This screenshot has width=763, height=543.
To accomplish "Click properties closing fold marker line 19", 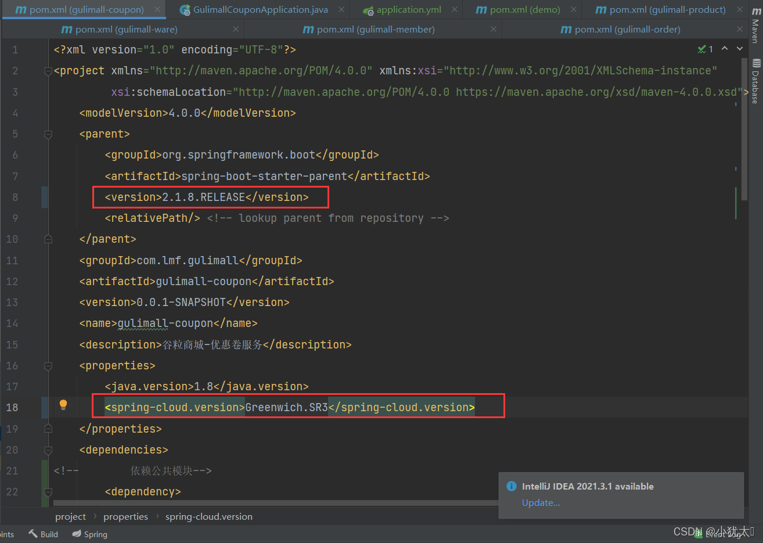I will coord(48,429).
